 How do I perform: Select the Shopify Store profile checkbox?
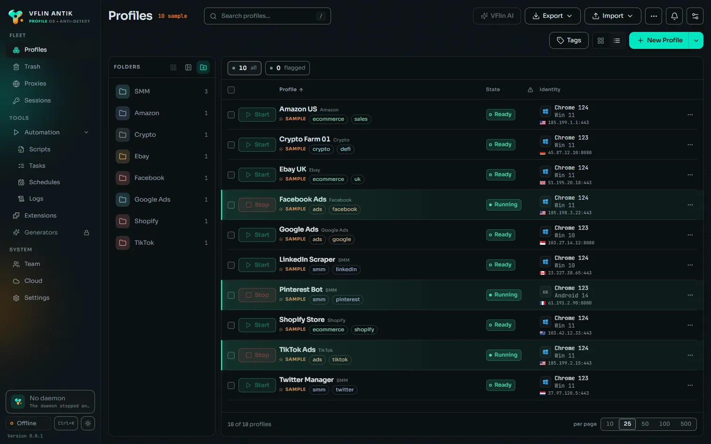pos(231,325)
